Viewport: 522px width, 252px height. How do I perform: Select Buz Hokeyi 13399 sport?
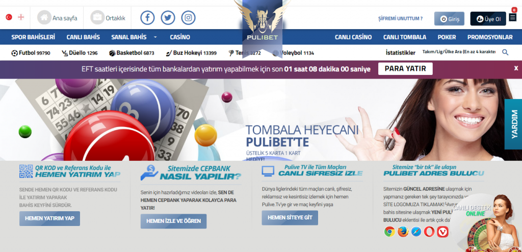pyautogui.click(x=191, y=53)
